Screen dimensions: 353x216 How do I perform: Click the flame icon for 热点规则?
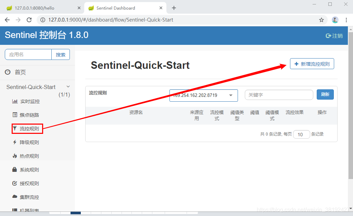tap(15, 156)
